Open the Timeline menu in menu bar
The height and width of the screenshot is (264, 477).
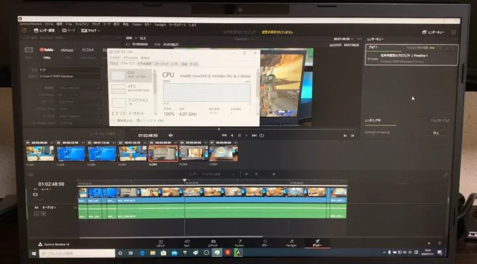(x=82, y=24)
